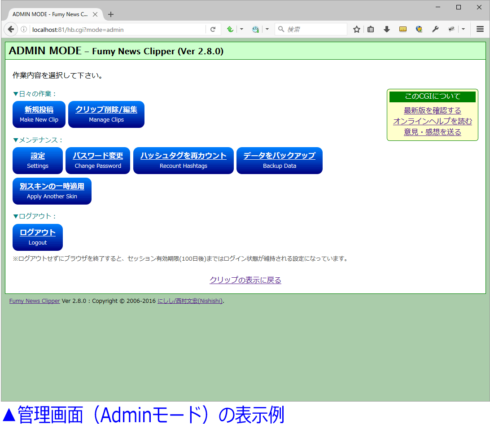
Task: Click the site info icon in address bar
Action: click(24, 29)
